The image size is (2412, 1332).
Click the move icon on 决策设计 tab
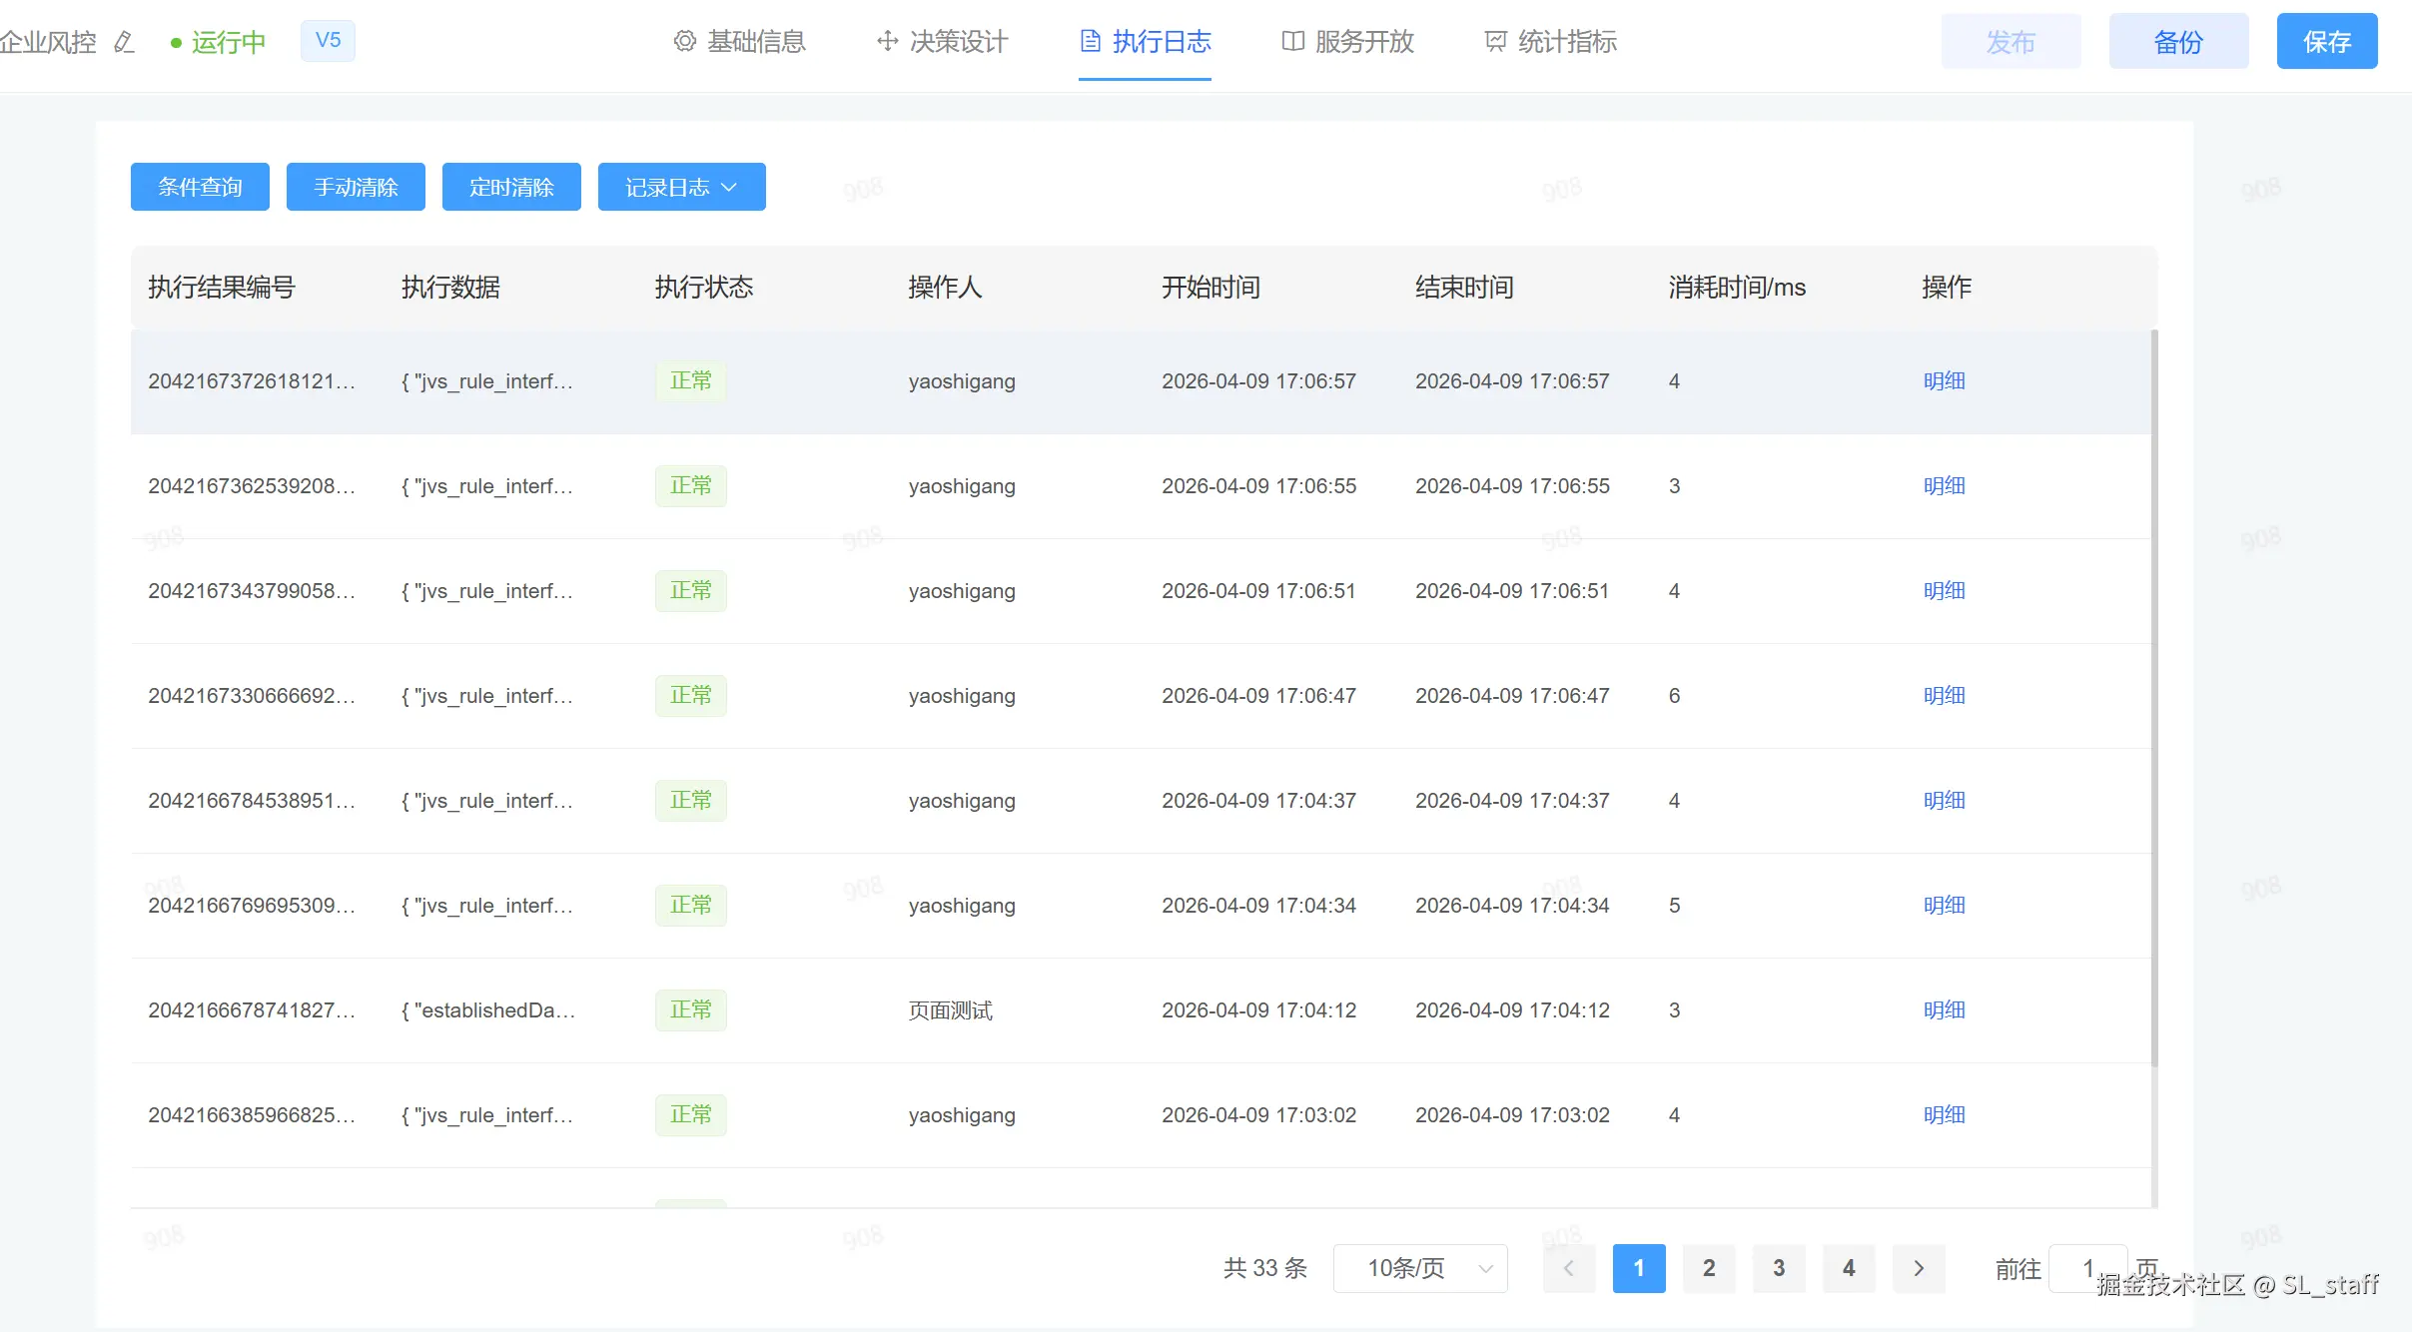click(887, 41)
